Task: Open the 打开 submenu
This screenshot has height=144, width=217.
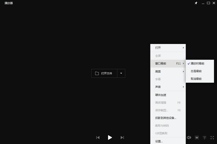Action: coord(168,48)
